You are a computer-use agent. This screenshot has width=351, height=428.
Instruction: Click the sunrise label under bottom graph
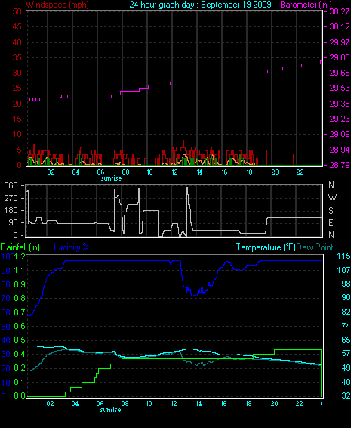click(110, 410)
